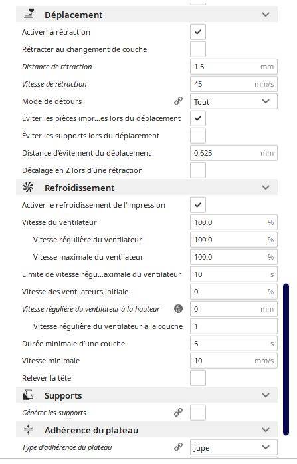The width and height of the screenshot is (297, 464).
Task: Collapse the Déplacement section chevron
Action: (x=266, y=15)
